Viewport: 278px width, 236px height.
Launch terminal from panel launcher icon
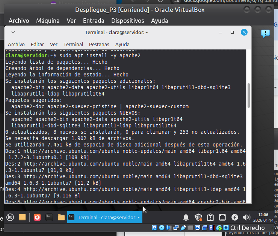point(48,217)
